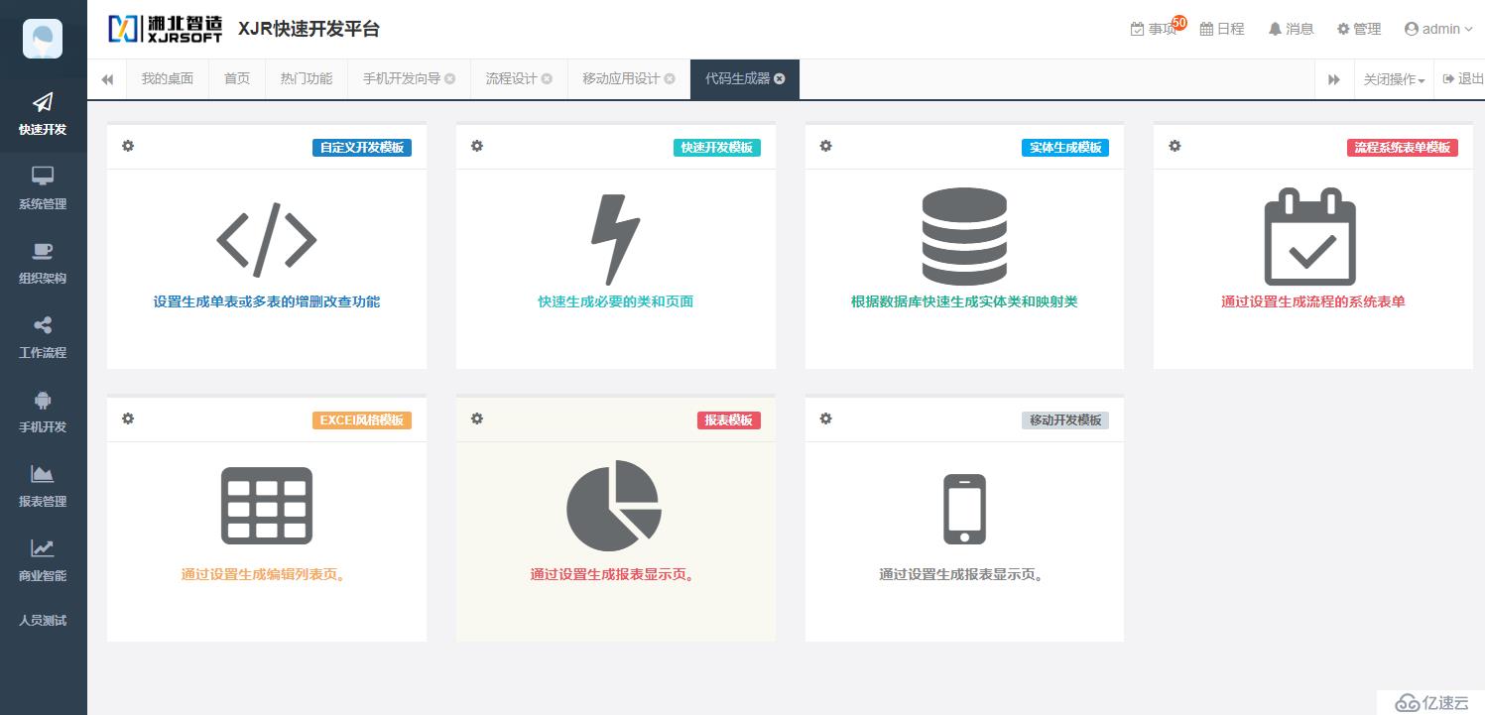This screenshot has height=715, width=1485.
Task: Click the code brackets icon
Action: (x=267, y=239)
